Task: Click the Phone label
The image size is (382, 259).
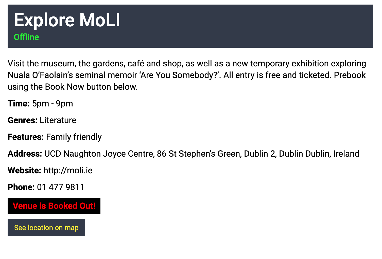Action: coord(21,187)
